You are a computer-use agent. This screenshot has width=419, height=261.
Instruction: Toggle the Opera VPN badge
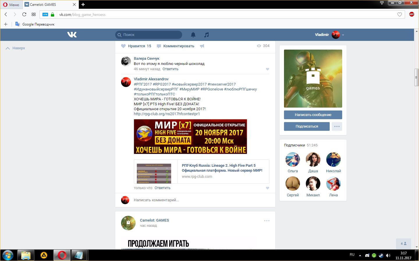tap(45, 14)
